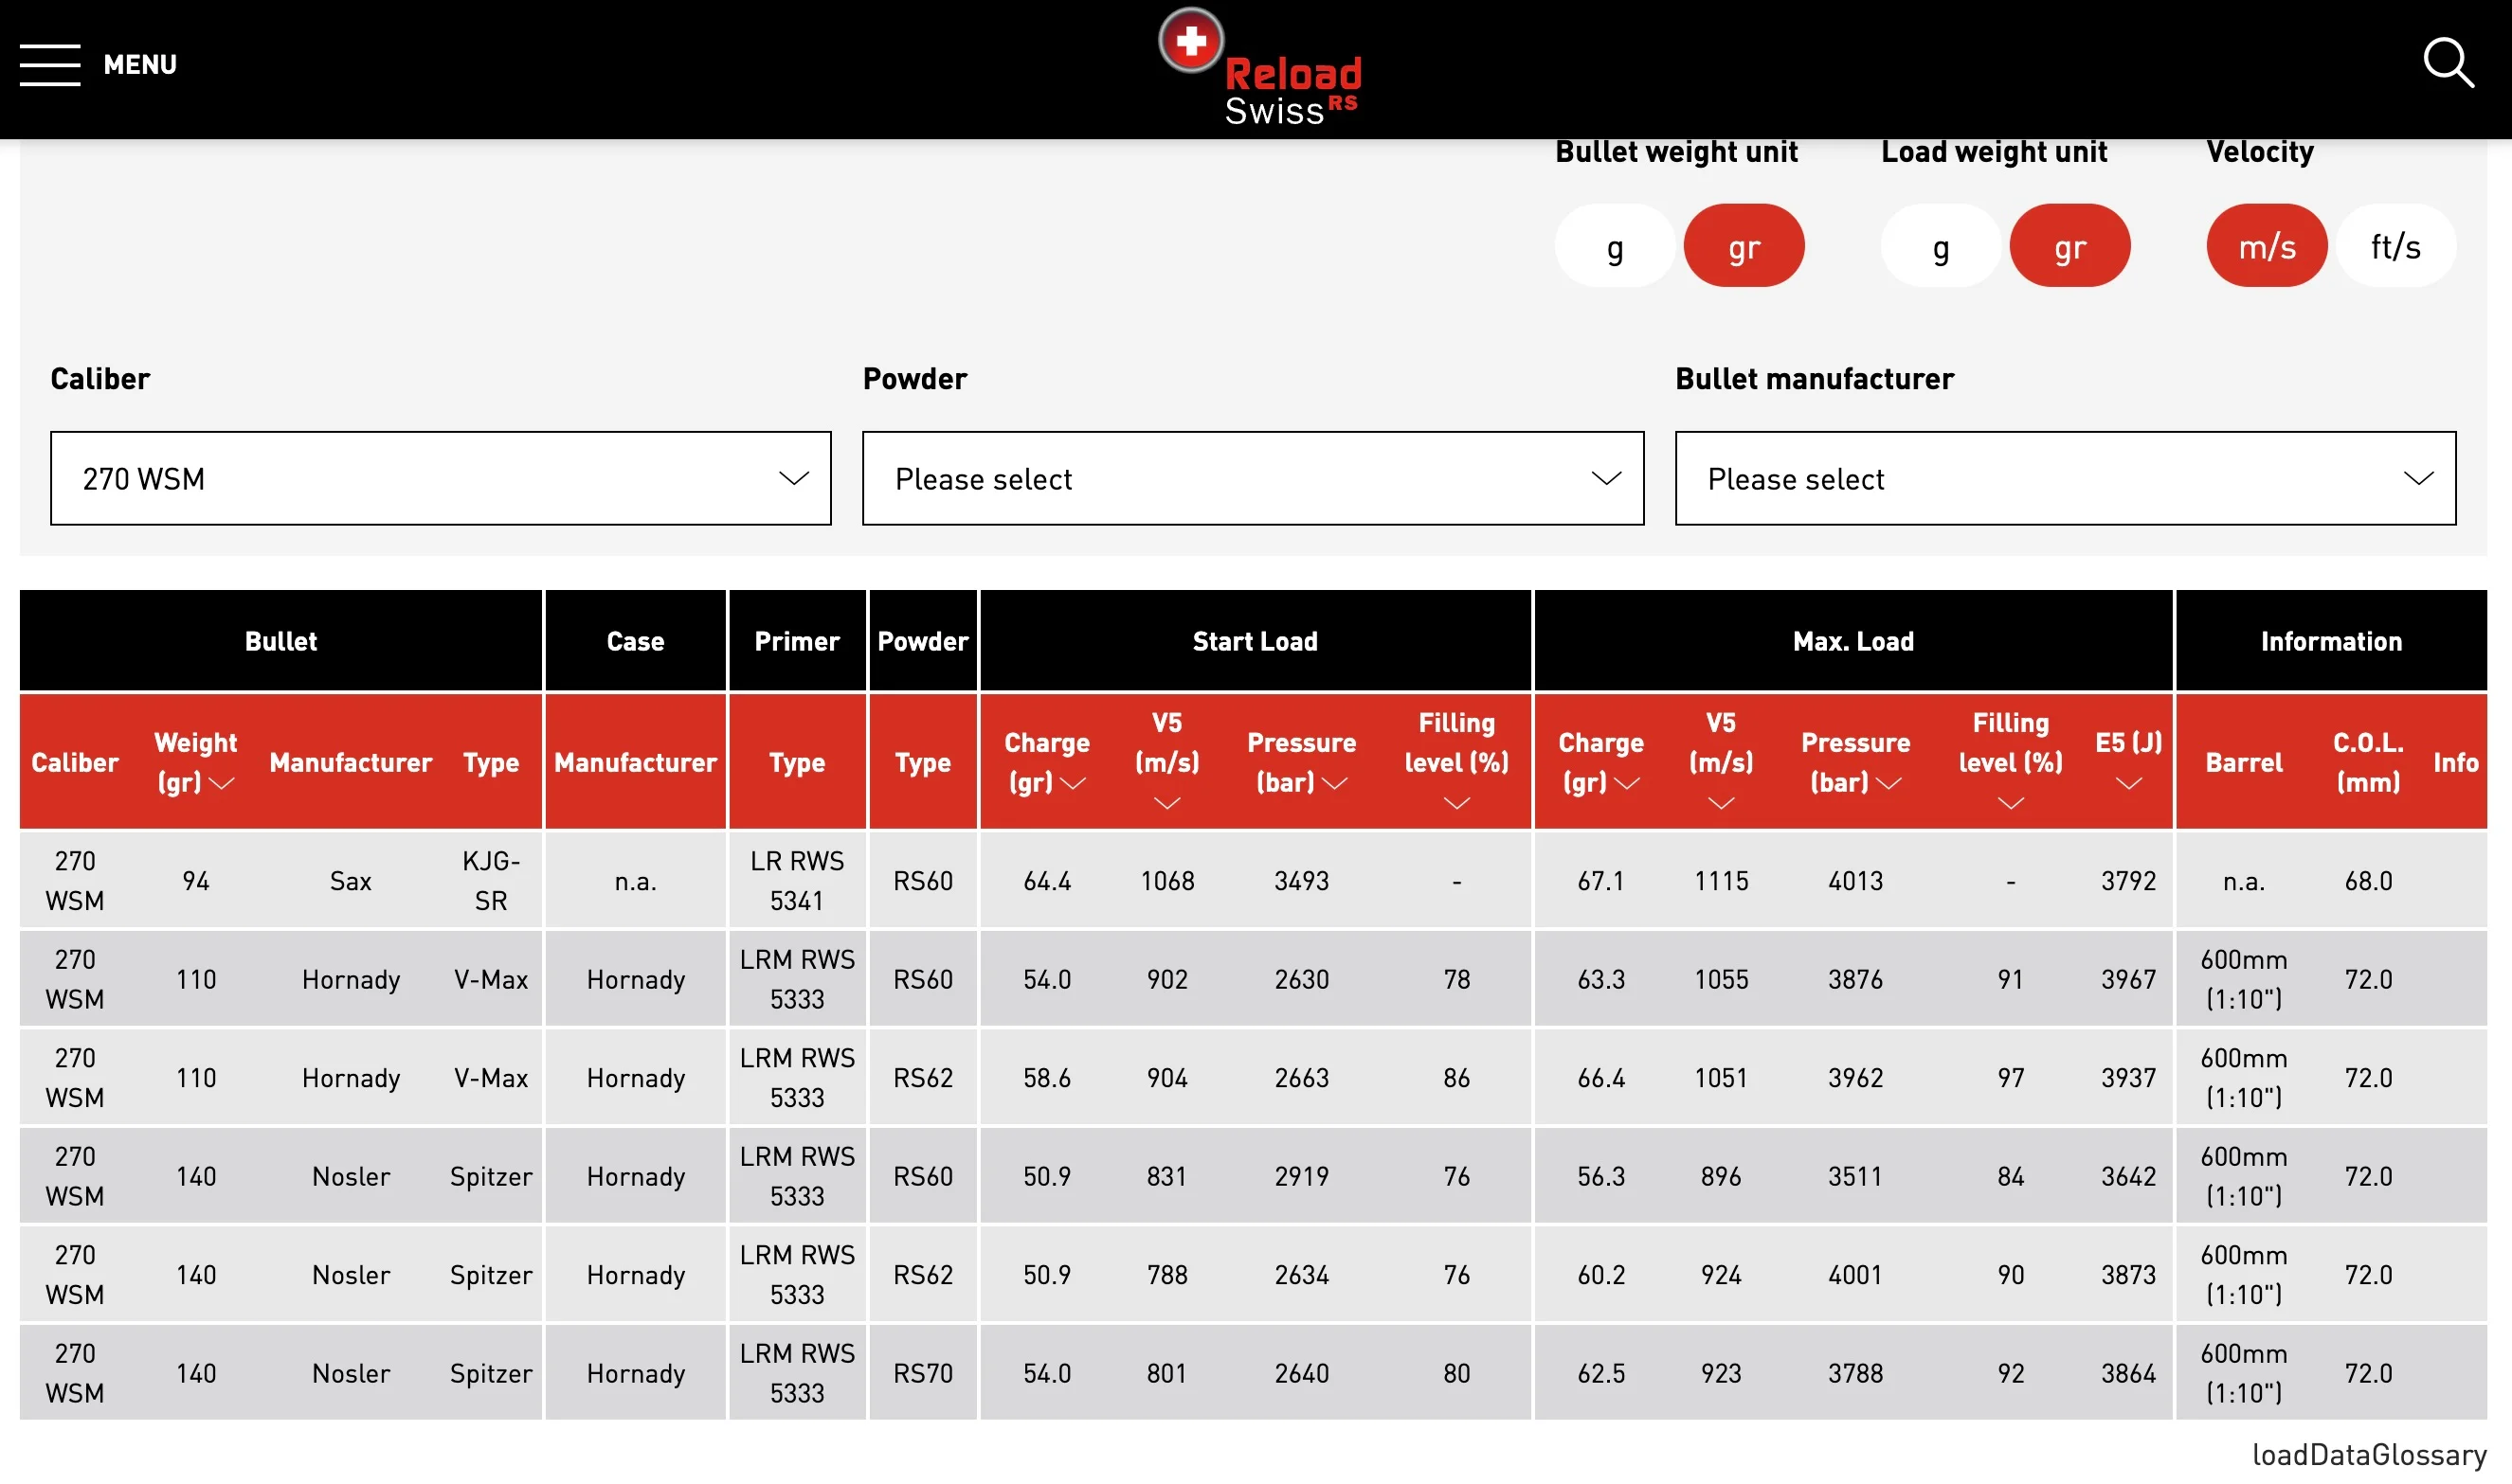This screenshot has width=2512, height=1484.
Task: Click the E5 value 3642
Action: 2129,1176
